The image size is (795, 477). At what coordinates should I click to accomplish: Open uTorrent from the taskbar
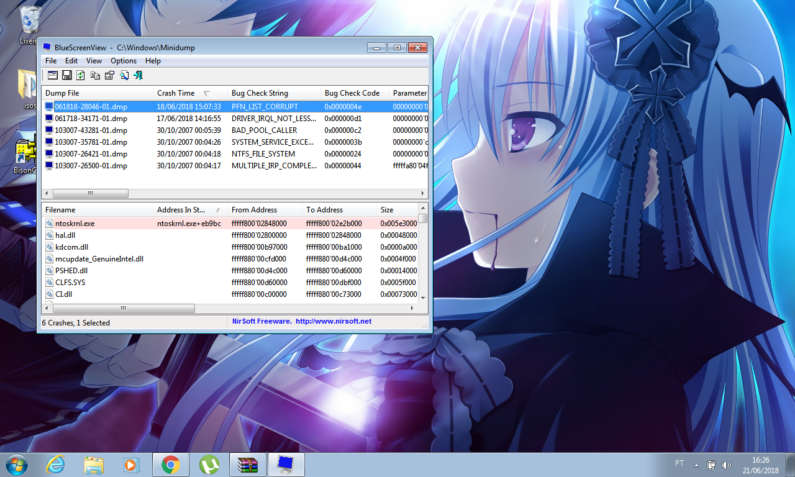pyautogui.click(x=209, y=464)
